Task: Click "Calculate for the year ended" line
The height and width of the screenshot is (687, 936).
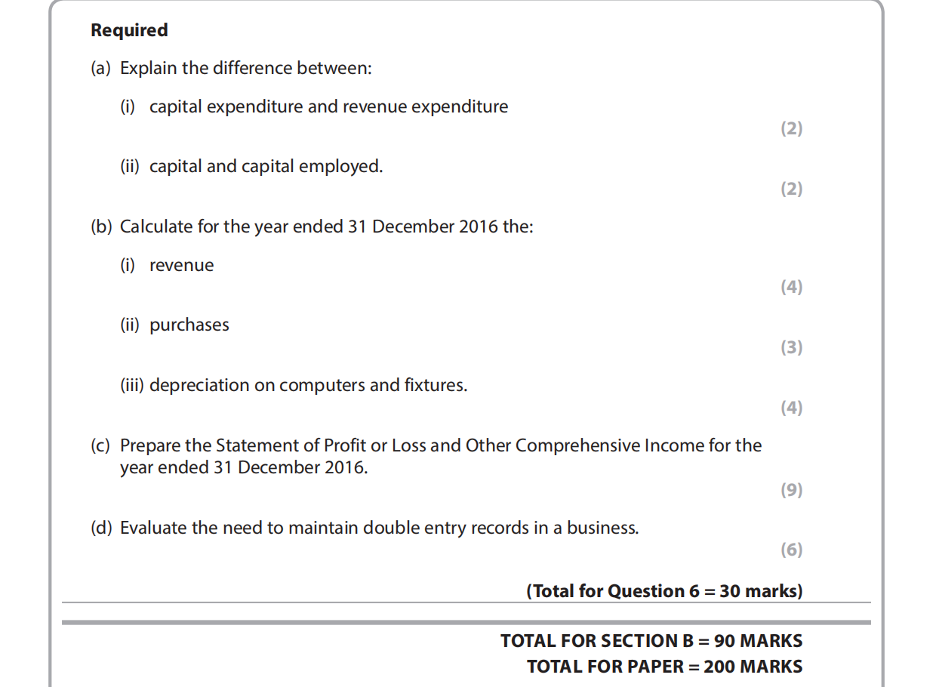Action: click(x=326, y=227)
